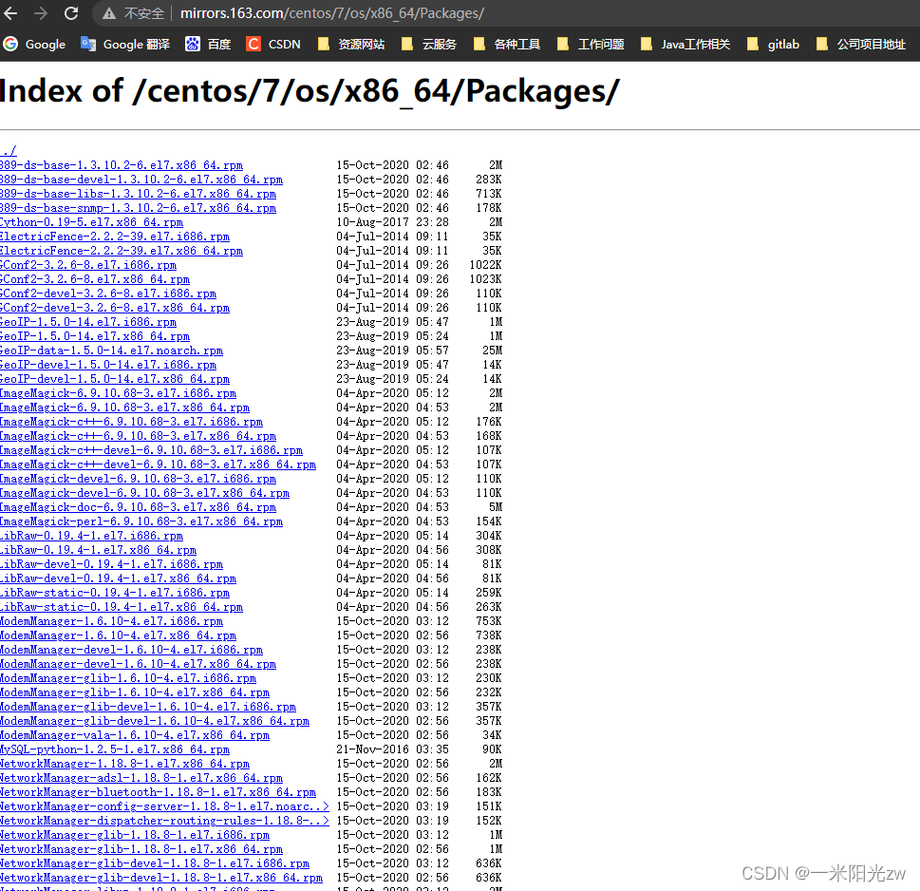Image resolution: width=920 pixels, height=891 pixels.
Task: Download LibRaw-0.19.4-1.el7.i686.rpm
Action: [x=91, y=536]
